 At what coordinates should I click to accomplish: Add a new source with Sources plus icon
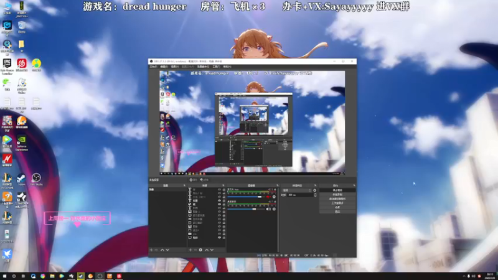(x=190, y=250)
